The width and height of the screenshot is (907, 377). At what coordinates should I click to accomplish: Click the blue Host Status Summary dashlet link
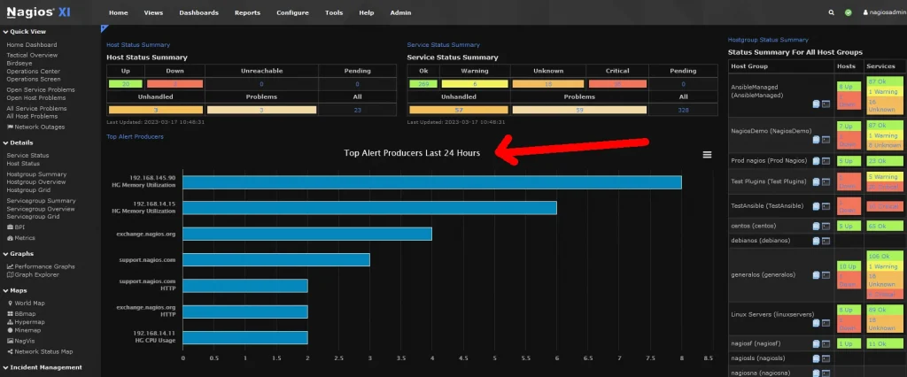click(138, 44)
